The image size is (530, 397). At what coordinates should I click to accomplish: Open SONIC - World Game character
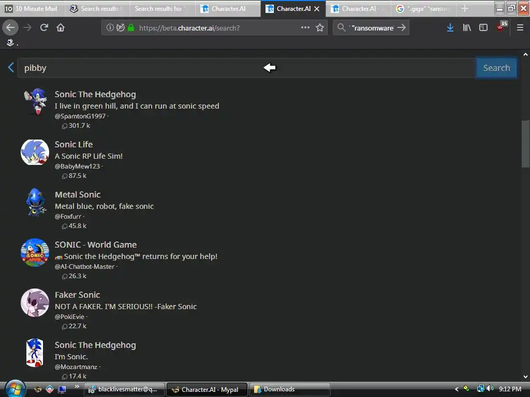point(96,245)
